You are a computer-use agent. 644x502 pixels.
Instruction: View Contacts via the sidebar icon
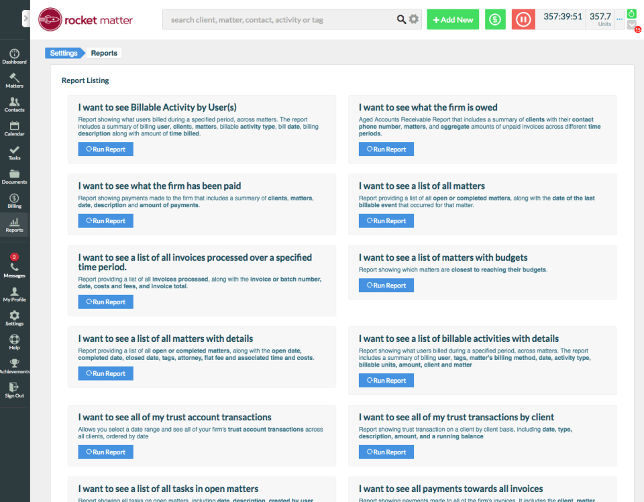coord(14,105)
